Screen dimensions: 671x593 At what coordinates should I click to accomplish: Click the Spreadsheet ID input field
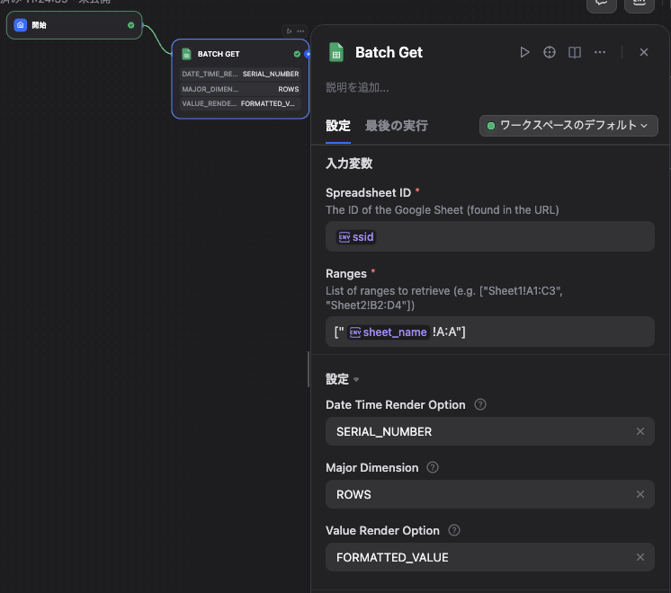click(490, 236)
